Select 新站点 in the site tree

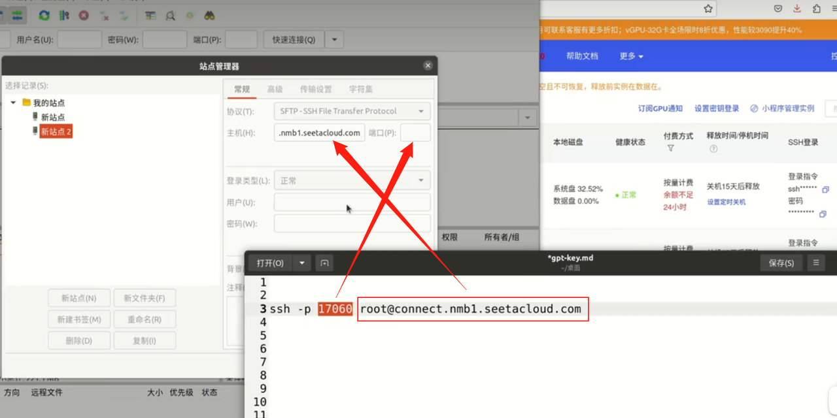(x=53, y=117)
